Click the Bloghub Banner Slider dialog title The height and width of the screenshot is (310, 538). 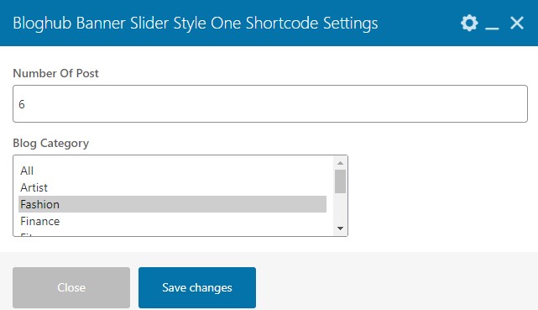coord(196,24)
